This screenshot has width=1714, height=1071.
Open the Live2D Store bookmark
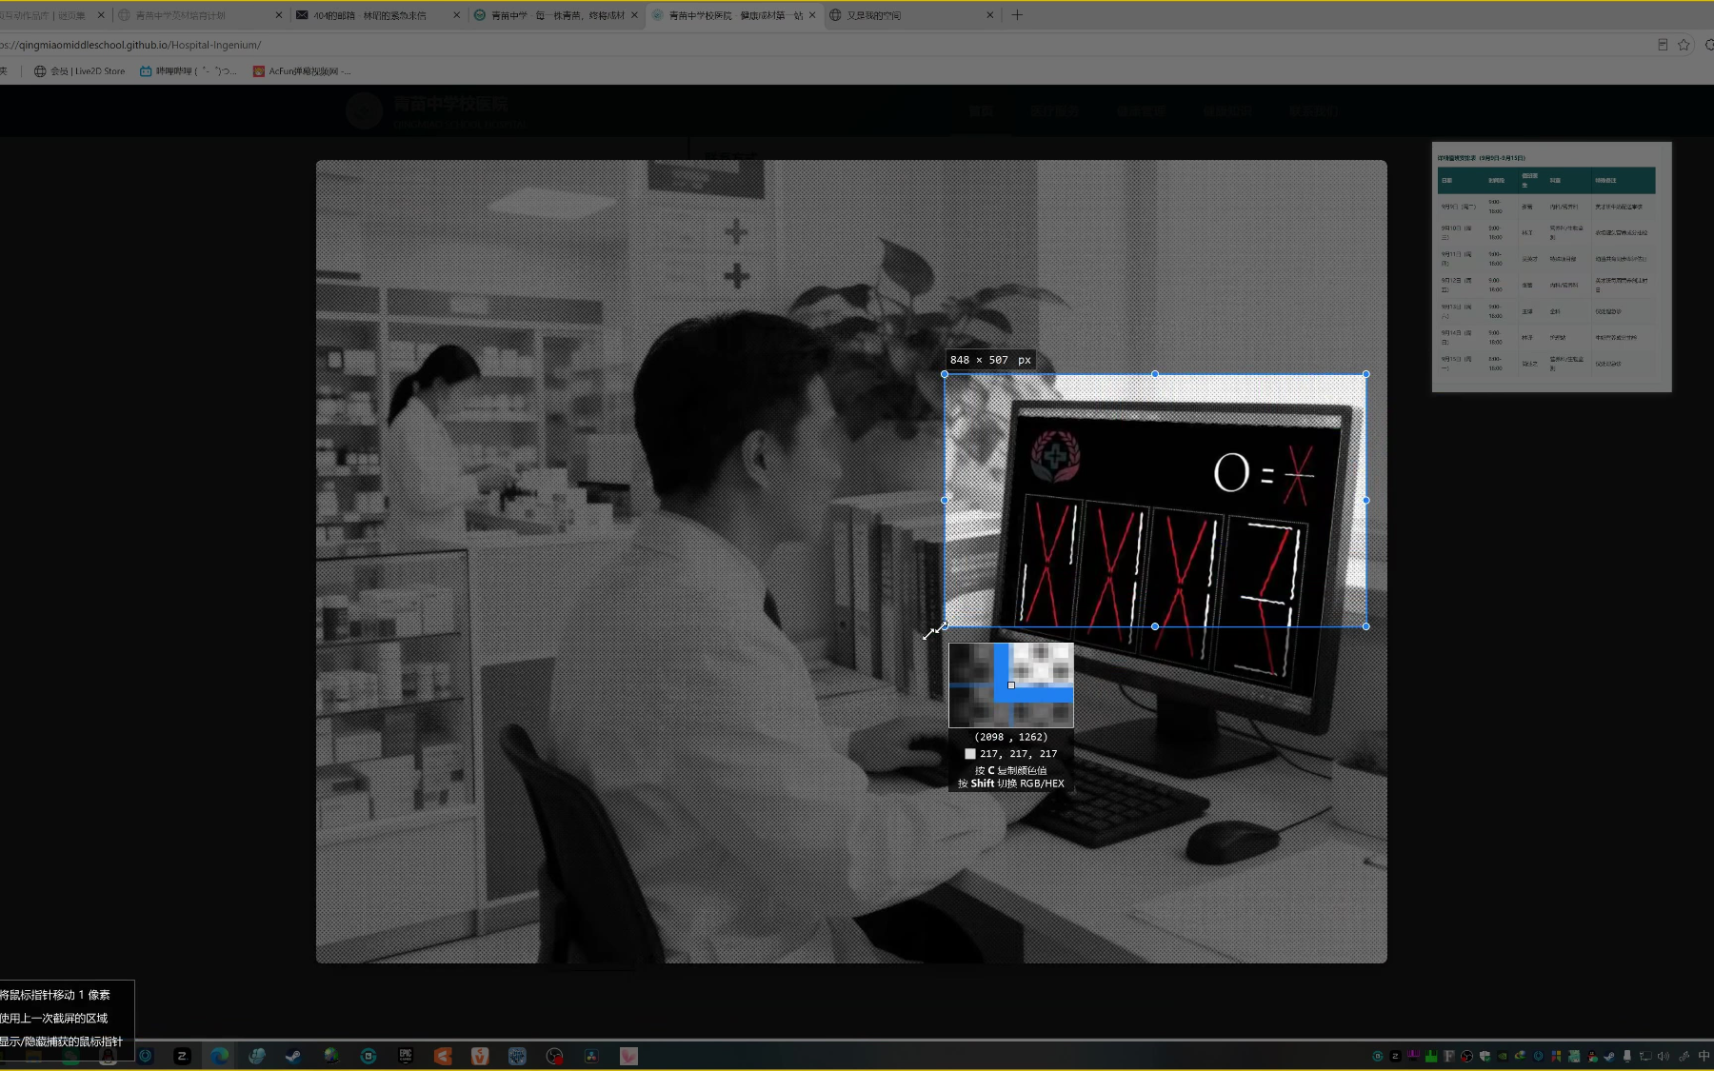tap(80, 71)
